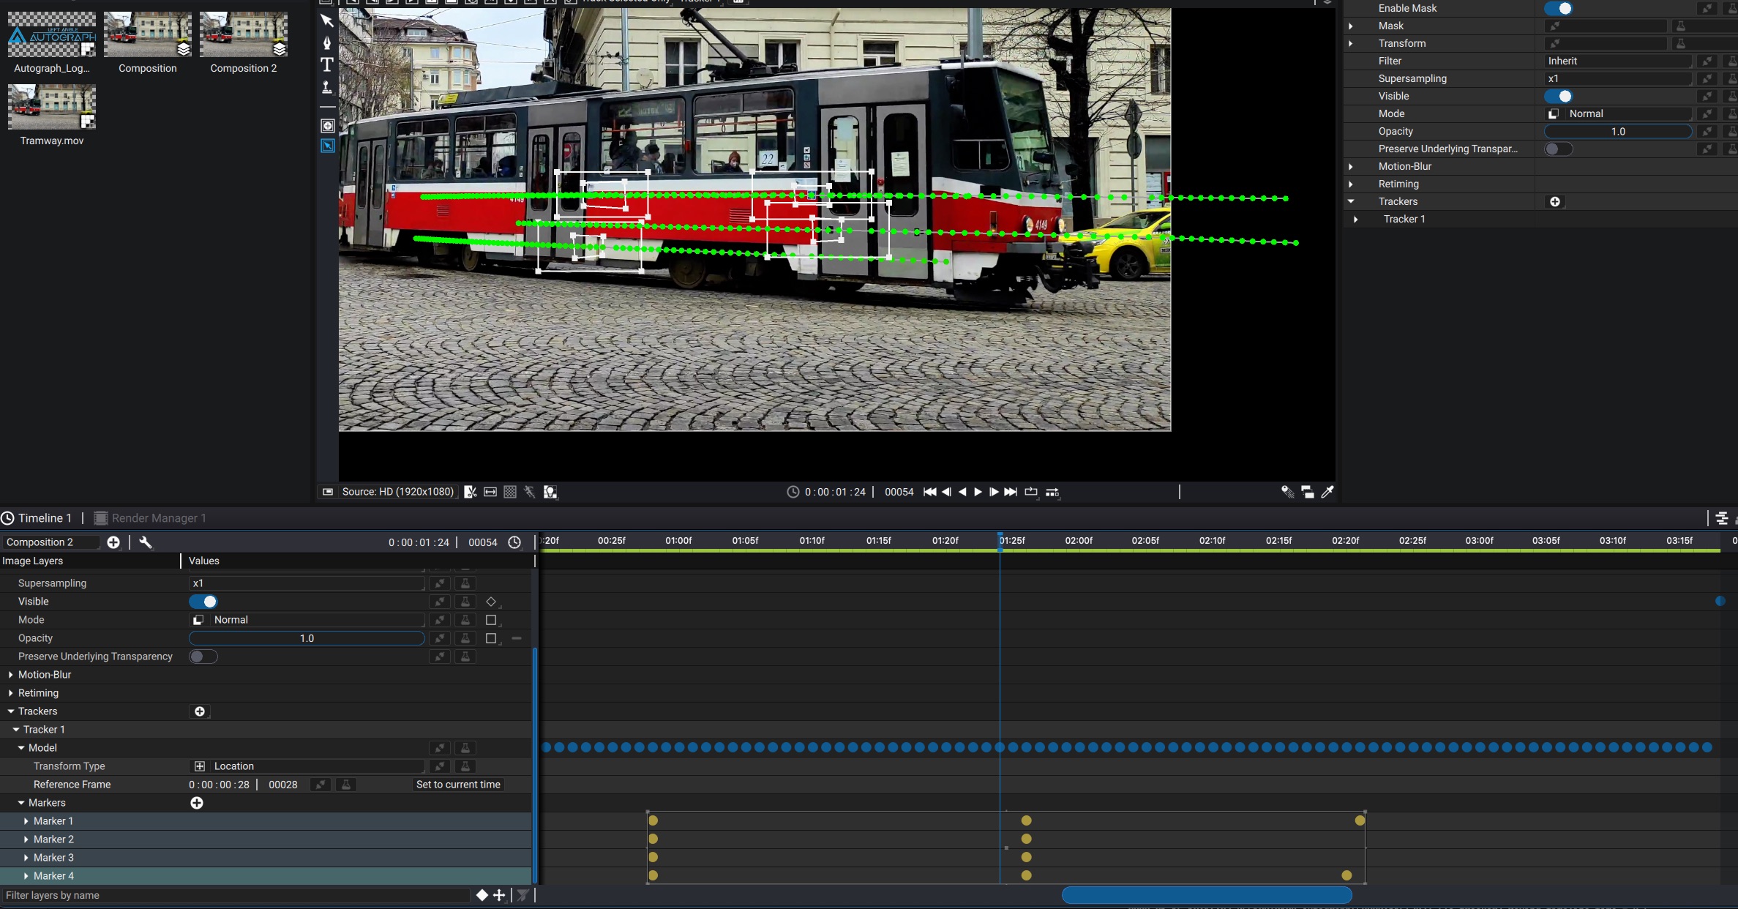1738x909 pixels.
Task: Open Supersampling dropdown in timeline
Action: pos(307,583)
